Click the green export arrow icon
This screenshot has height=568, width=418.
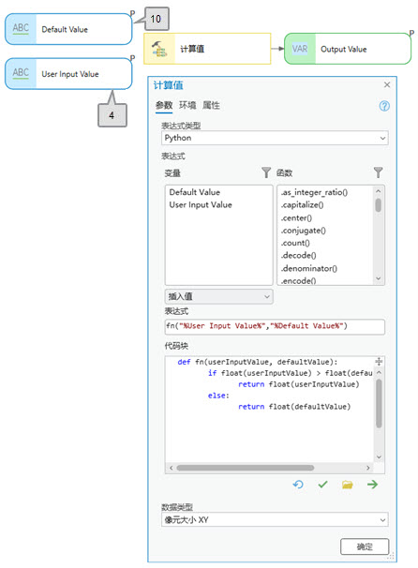372,485
